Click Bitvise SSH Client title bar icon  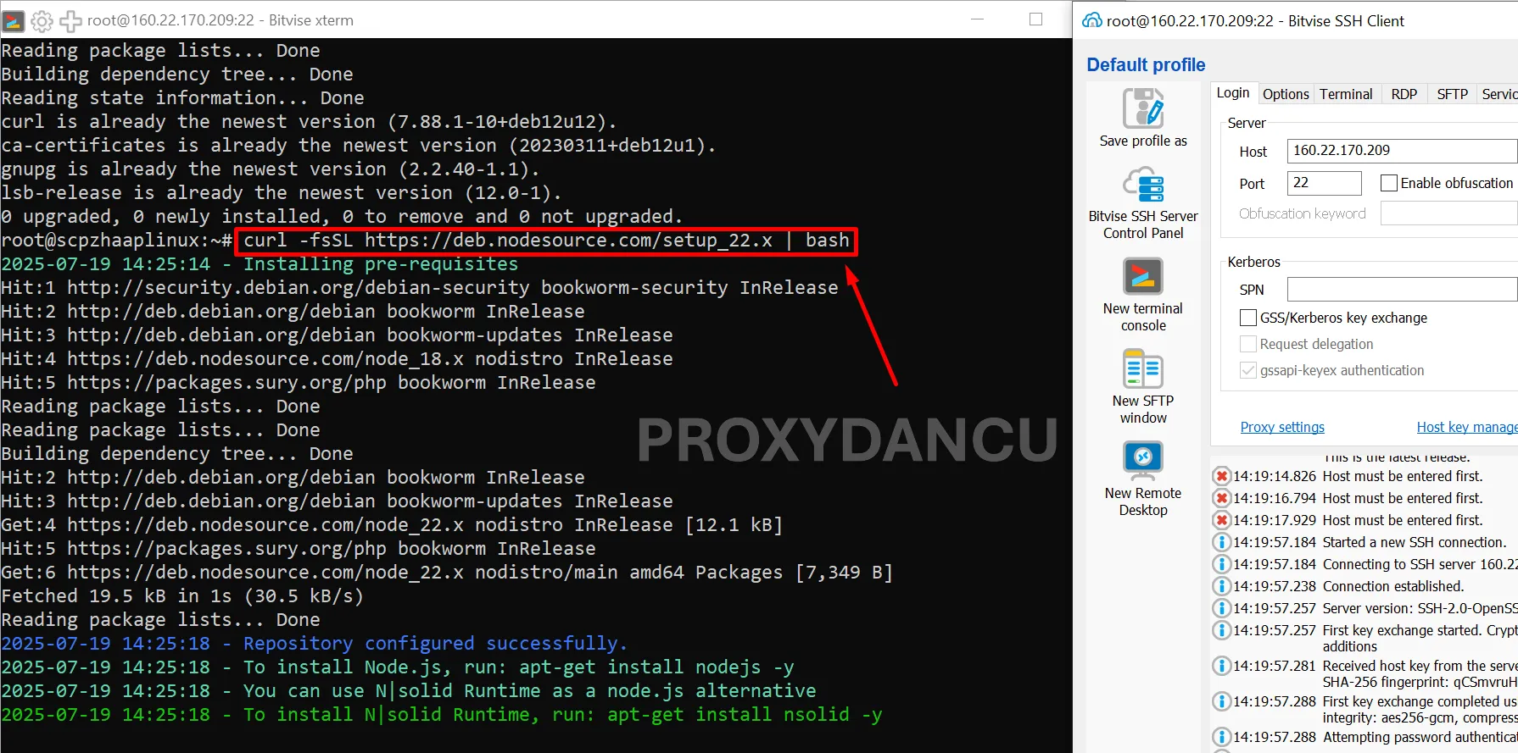(1092, 20)
